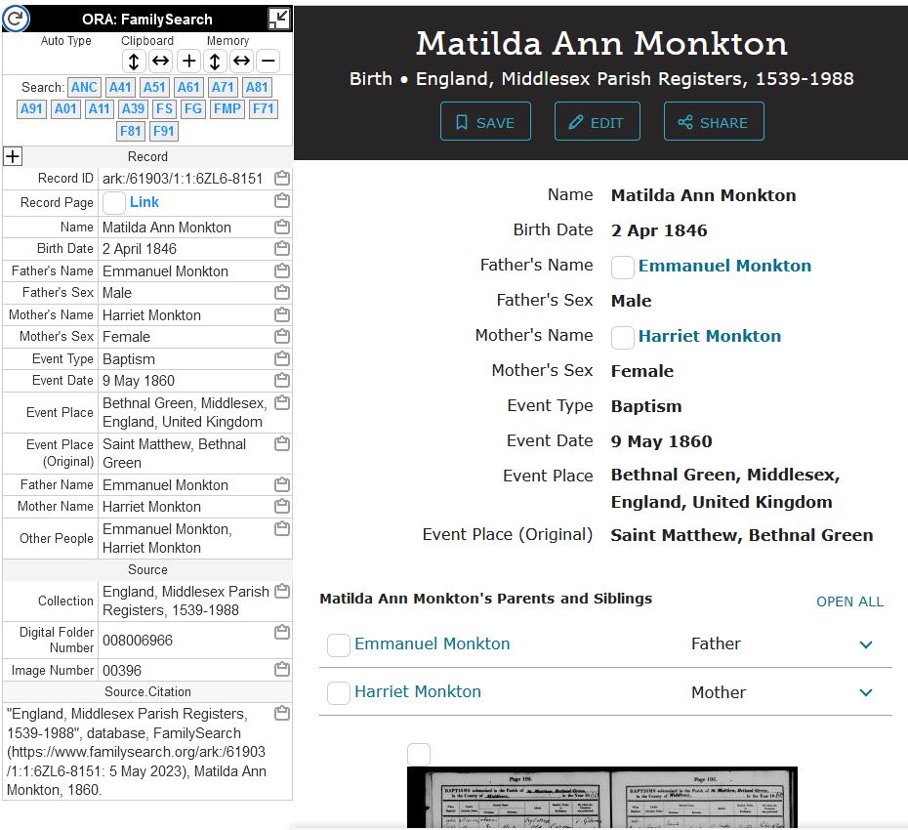Copy the Birth Date field value
The height and width of the screenshot is (830, 908).
tap(281, 249)
